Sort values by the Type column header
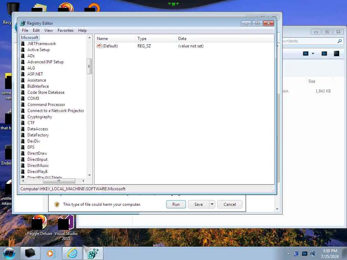Screen dimensions: 347x260 pyautogui.click(x=156, y=39)
